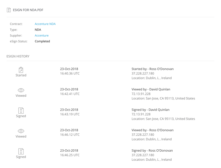Viewport: 221px width, 168px height.
Task: Click the 16:40.36 UTC timestamp
Action: (69, 73)
